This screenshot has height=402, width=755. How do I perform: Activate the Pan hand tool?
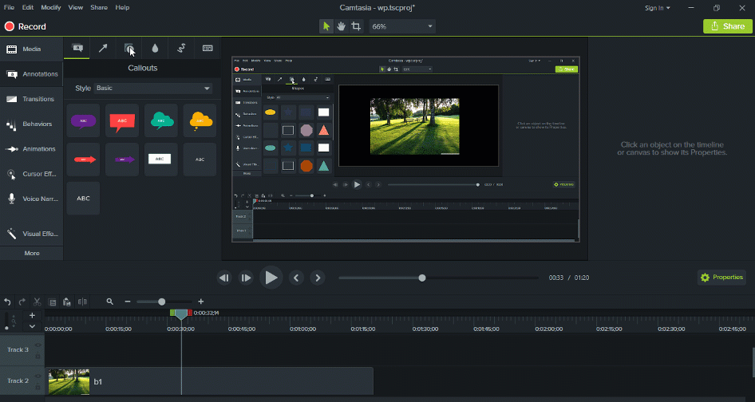pyautogui.click(x=341, y=26)
